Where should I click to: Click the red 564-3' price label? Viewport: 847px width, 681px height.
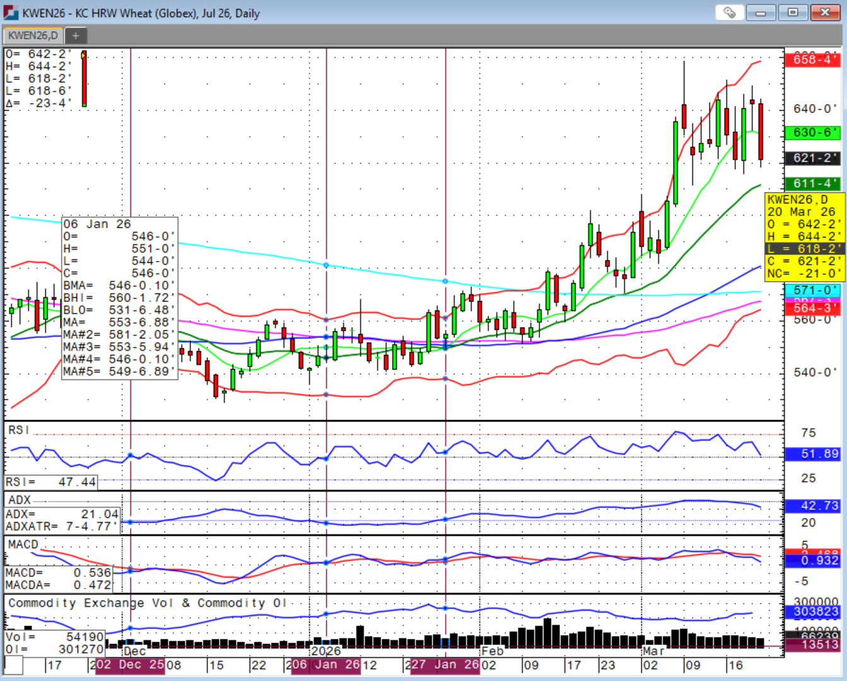812,307
